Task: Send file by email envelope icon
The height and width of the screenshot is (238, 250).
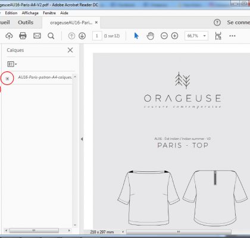Action: click(x=37, y=36)
